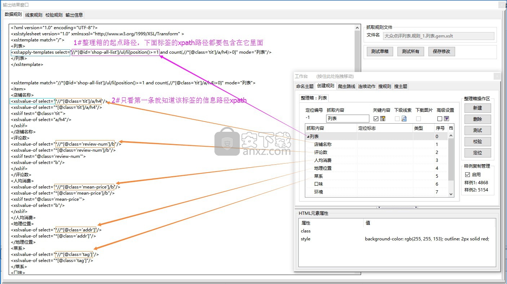Click the 测试单箱 button
The width and height of the screenshot is (507, 284).
380,52
